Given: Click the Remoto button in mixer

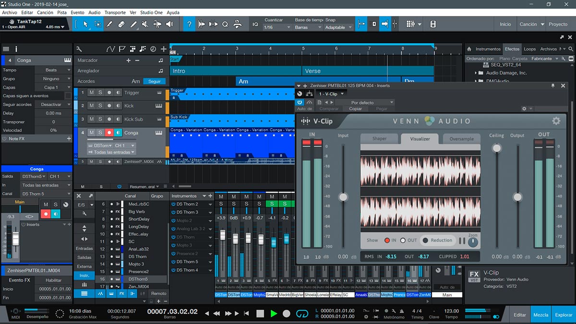Looking at the screenshot, I should click(159, 293).
